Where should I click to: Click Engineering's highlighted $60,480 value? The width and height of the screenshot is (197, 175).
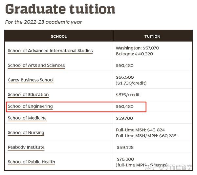coord(125,107)
